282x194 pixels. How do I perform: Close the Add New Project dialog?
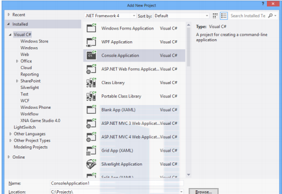[273, 4]
